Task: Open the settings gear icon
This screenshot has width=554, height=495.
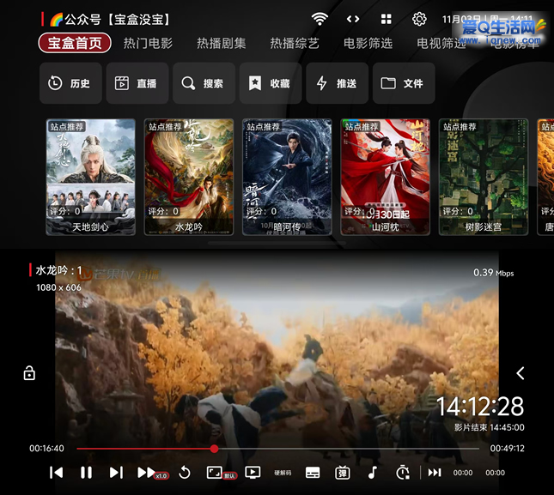Action: (419, 19)
